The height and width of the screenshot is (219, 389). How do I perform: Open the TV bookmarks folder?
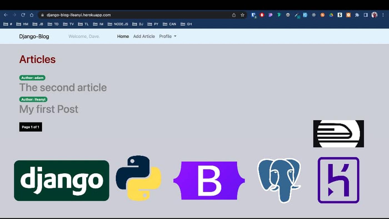pos(68,24)
